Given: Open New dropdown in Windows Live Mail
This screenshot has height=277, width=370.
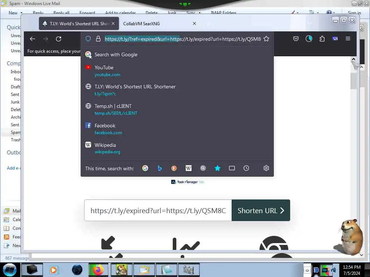Looking at the screenshot, I should click(x=16, y=13).
